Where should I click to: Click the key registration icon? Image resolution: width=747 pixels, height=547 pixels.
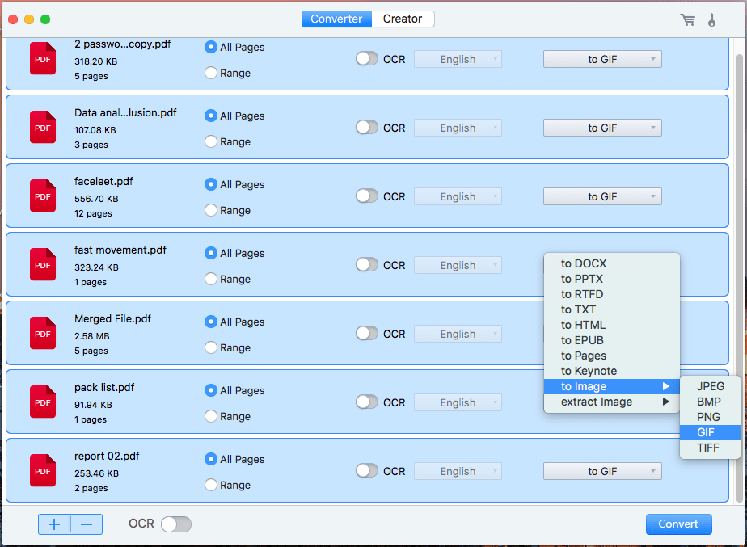711,19
